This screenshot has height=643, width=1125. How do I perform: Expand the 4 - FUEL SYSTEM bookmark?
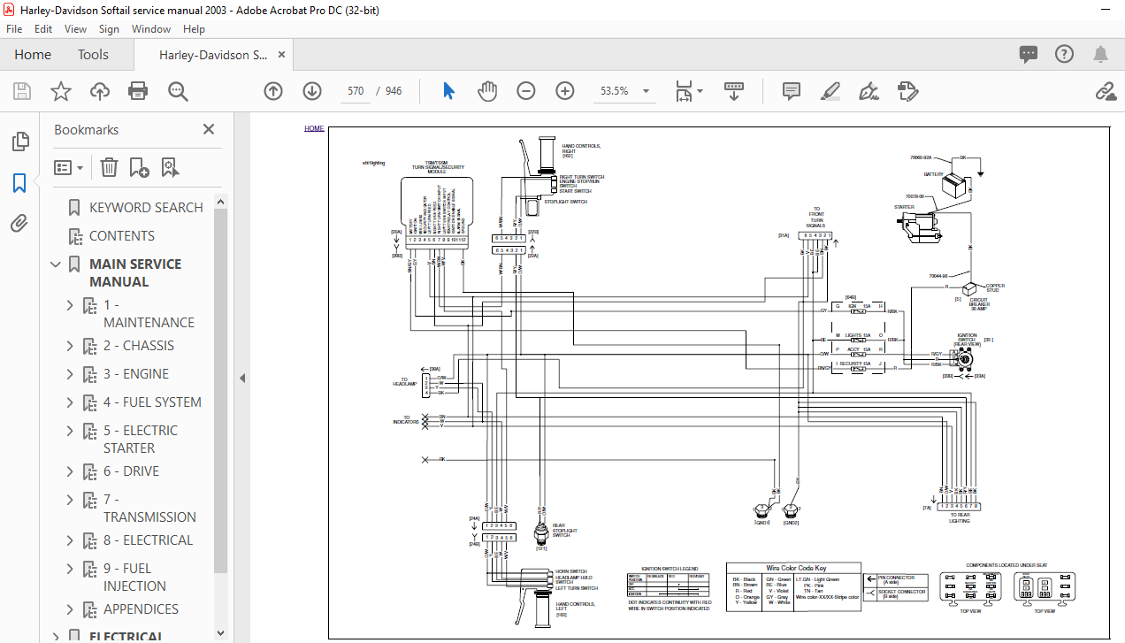[x=70, y=402]
